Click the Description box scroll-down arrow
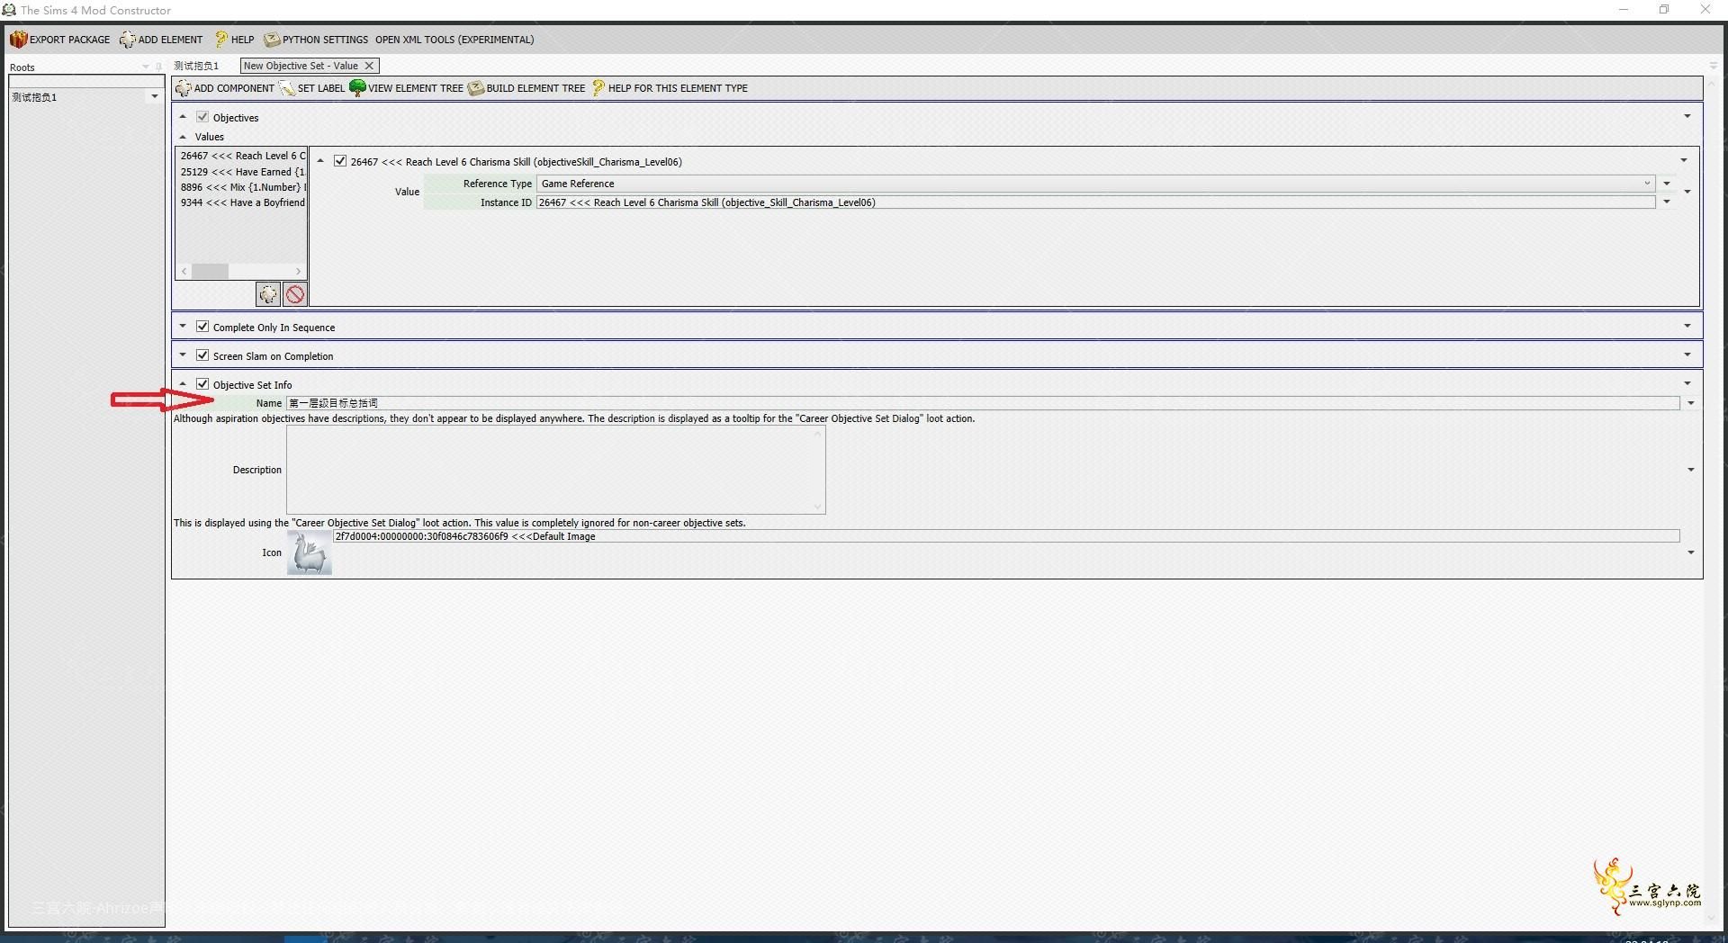The height and width of the screenshot is (943, 1728). (818, 507)
